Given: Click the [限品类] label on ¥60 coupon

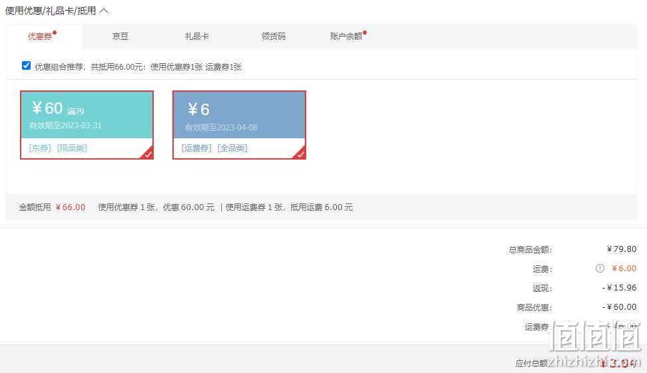Looking at the screenshot, I should click(x=72, y=148).
